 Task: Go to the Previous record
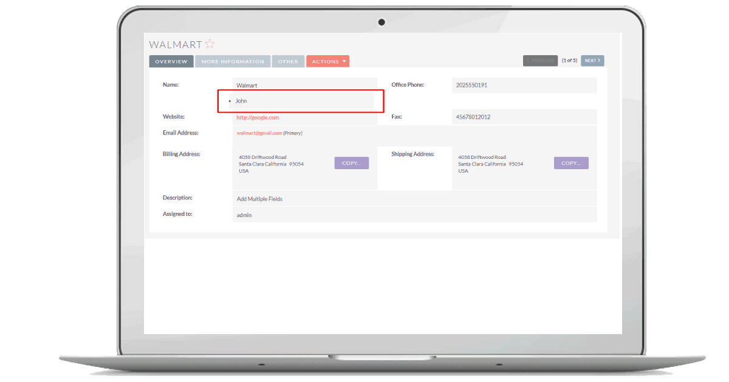click(540, 61)
